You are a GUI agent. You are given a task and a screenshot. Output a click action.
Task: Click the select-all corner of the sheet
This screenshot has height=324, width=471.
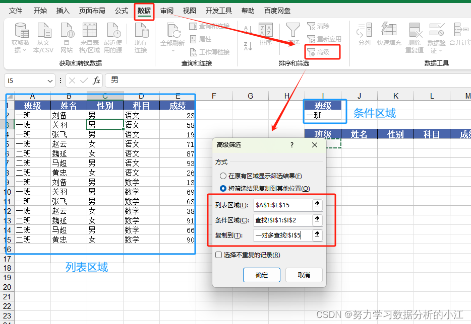click(10, 96)
